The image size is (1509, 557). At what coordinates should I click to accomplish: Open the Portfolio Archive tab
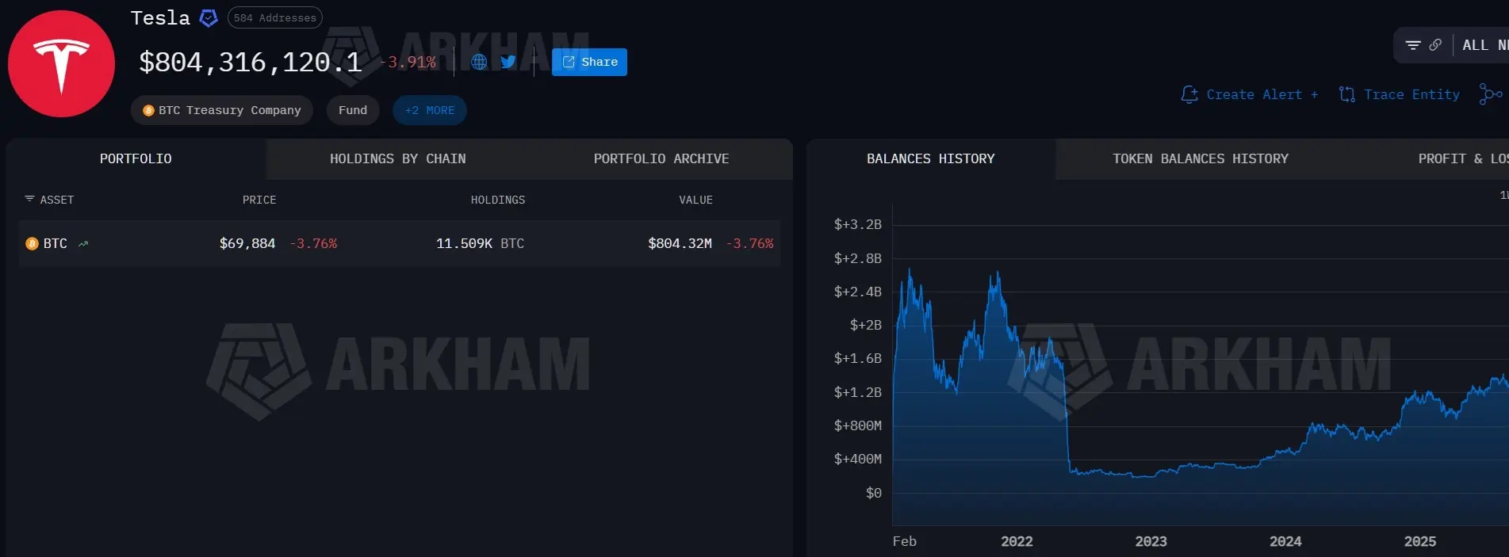[x=661, y=158]
